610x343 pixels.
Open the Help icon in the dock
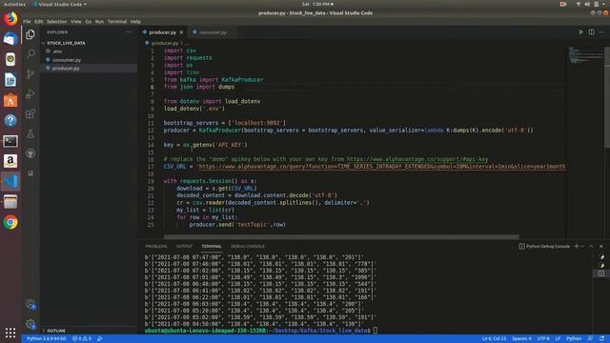tap(10, 121)
